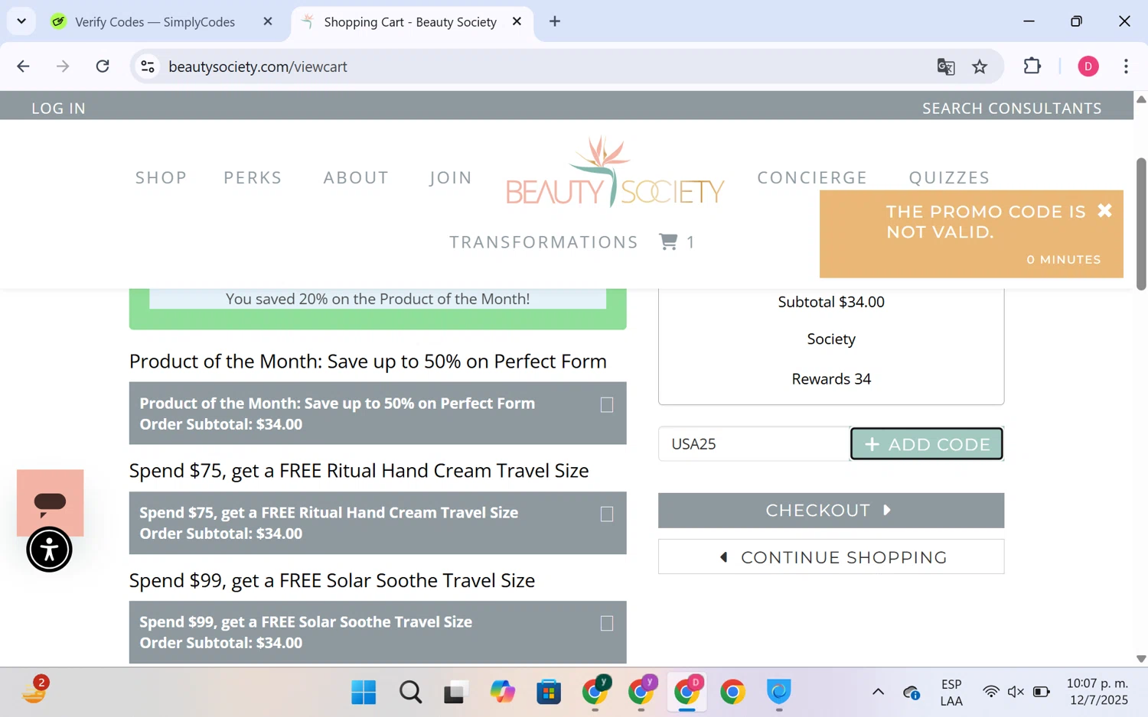Click the USA25 promo code field
Screen dimensions: 1148x717
(x=755, y=444)
